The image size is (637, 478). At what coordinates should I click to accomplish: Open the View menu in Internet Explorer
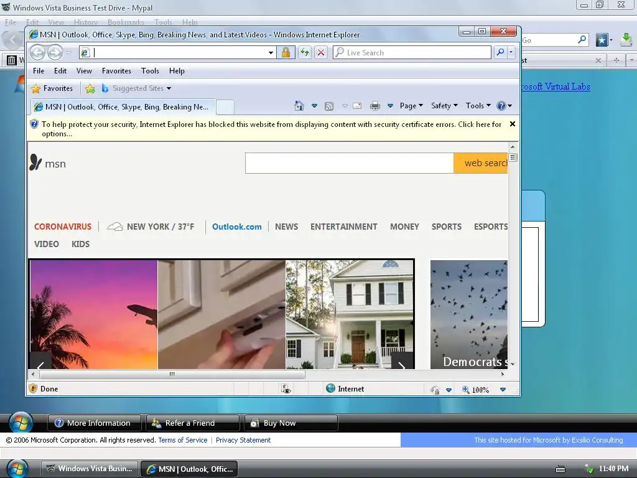tap(84, 71)
